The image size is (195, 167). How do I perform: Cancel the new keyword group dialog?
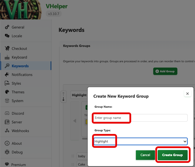pyautogui.click(x=145, y=155)
